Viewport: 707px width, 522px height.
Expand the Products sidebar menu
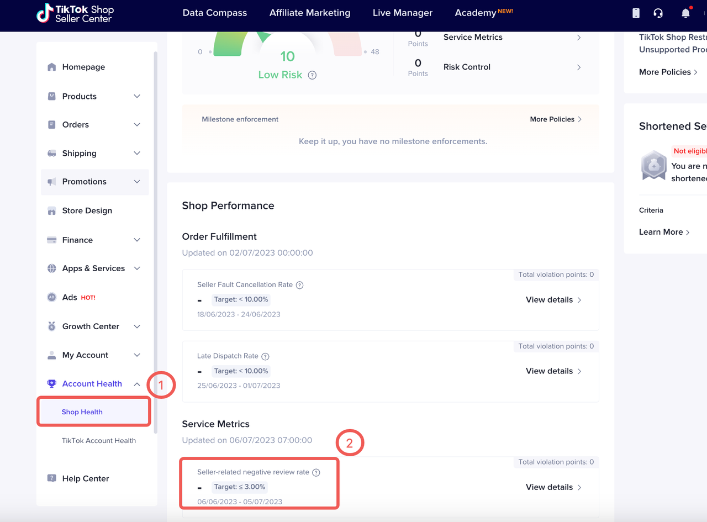(x=94, y=96)
